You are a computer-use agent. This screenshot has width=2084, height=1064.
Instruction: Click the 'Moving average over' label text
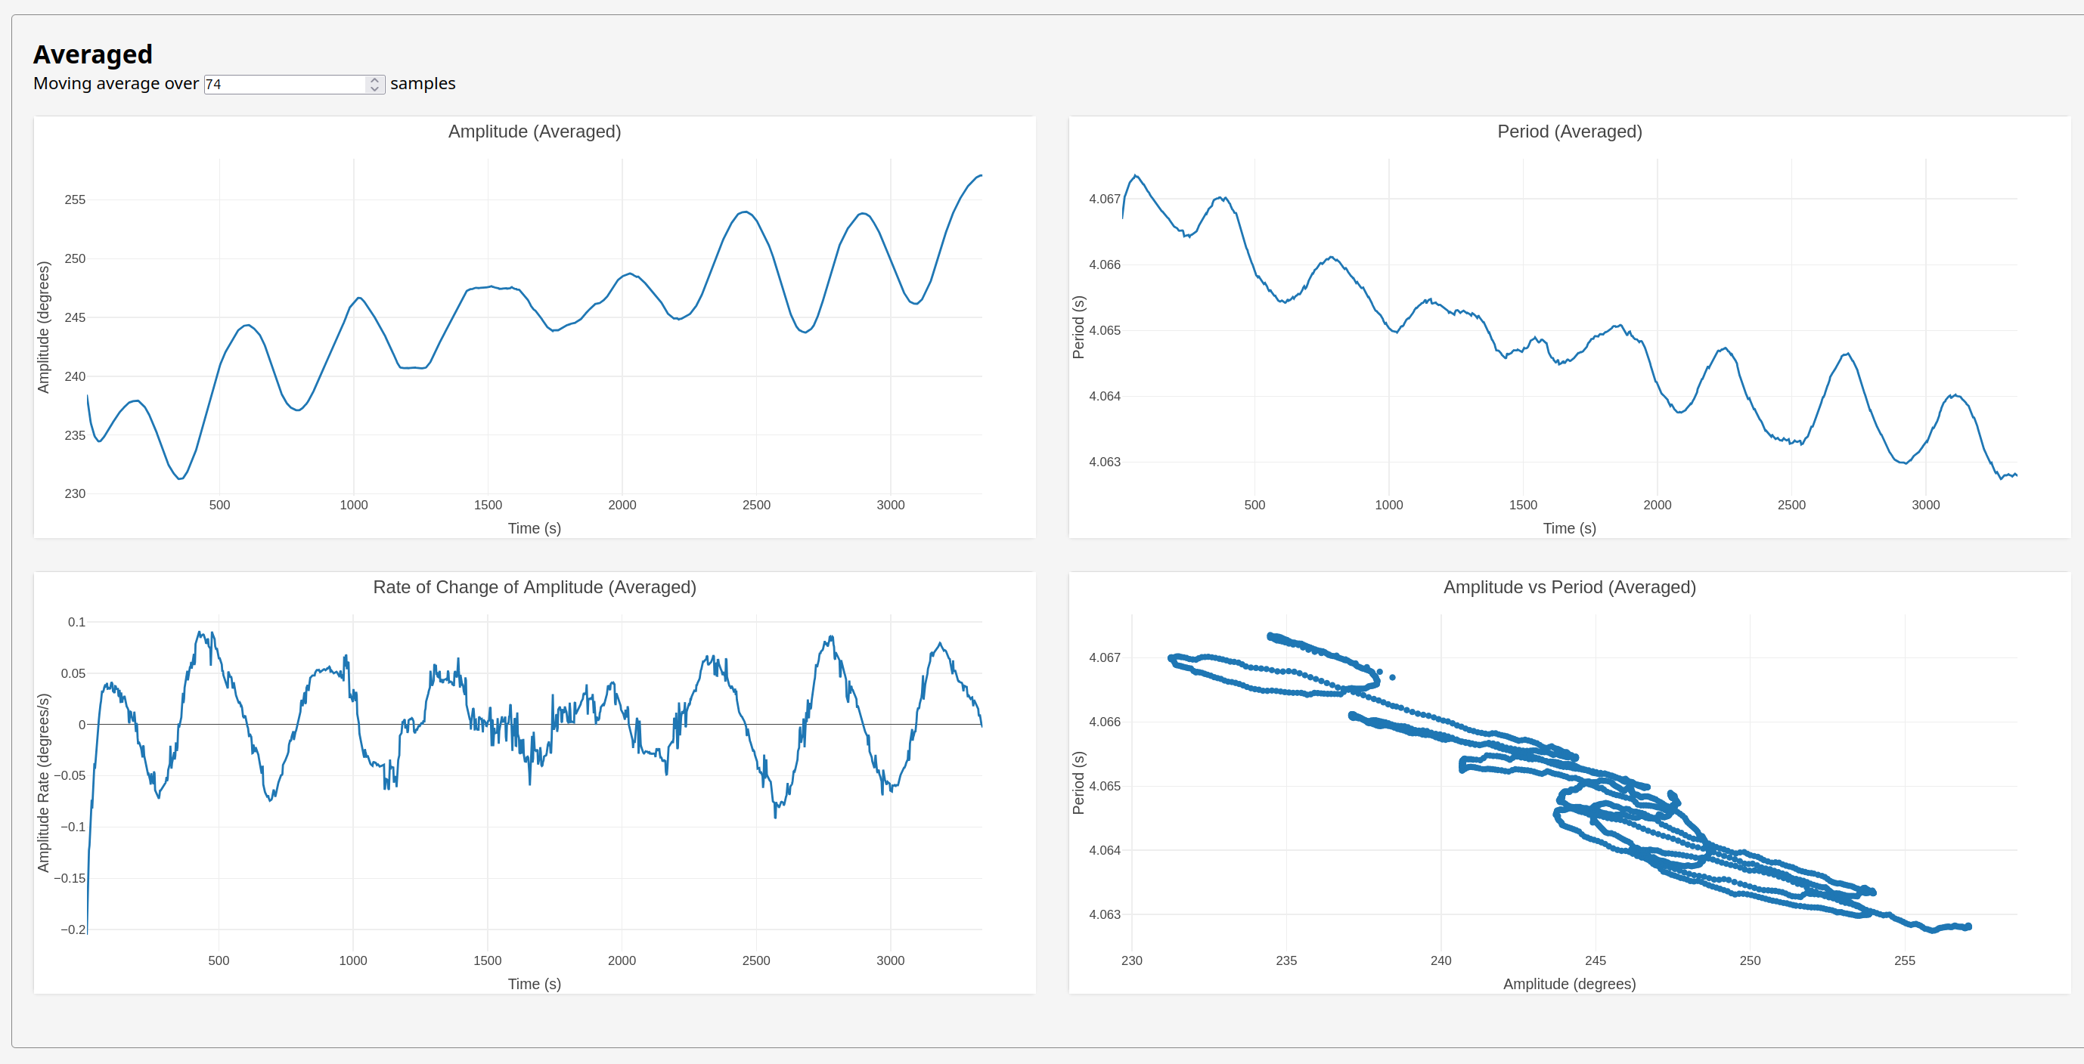click(x=116, y=84)
